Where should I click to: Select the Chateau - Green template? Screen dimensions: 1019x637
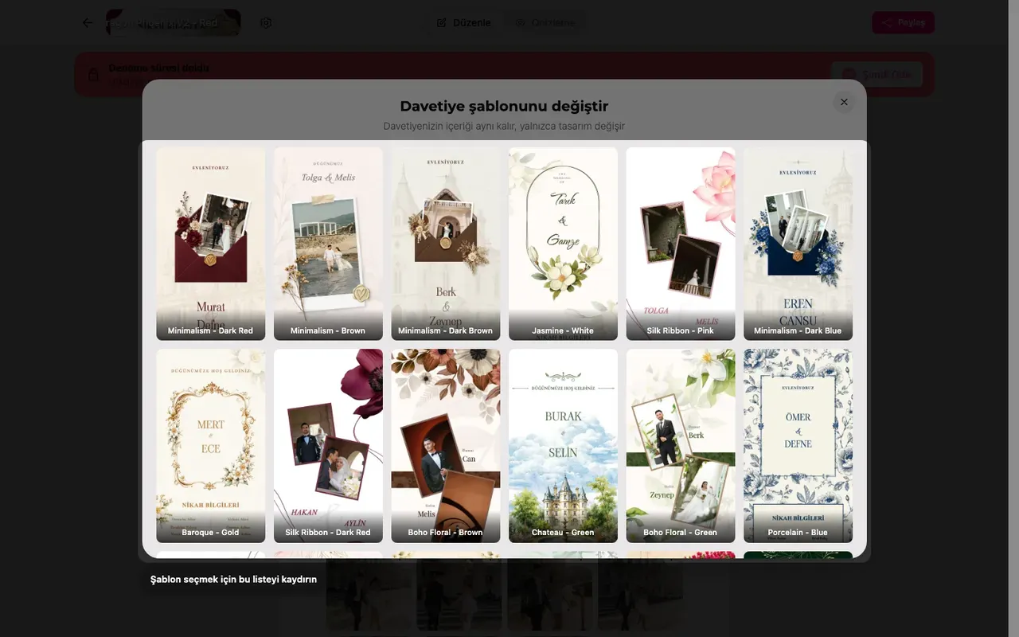[x=563, y=446]
